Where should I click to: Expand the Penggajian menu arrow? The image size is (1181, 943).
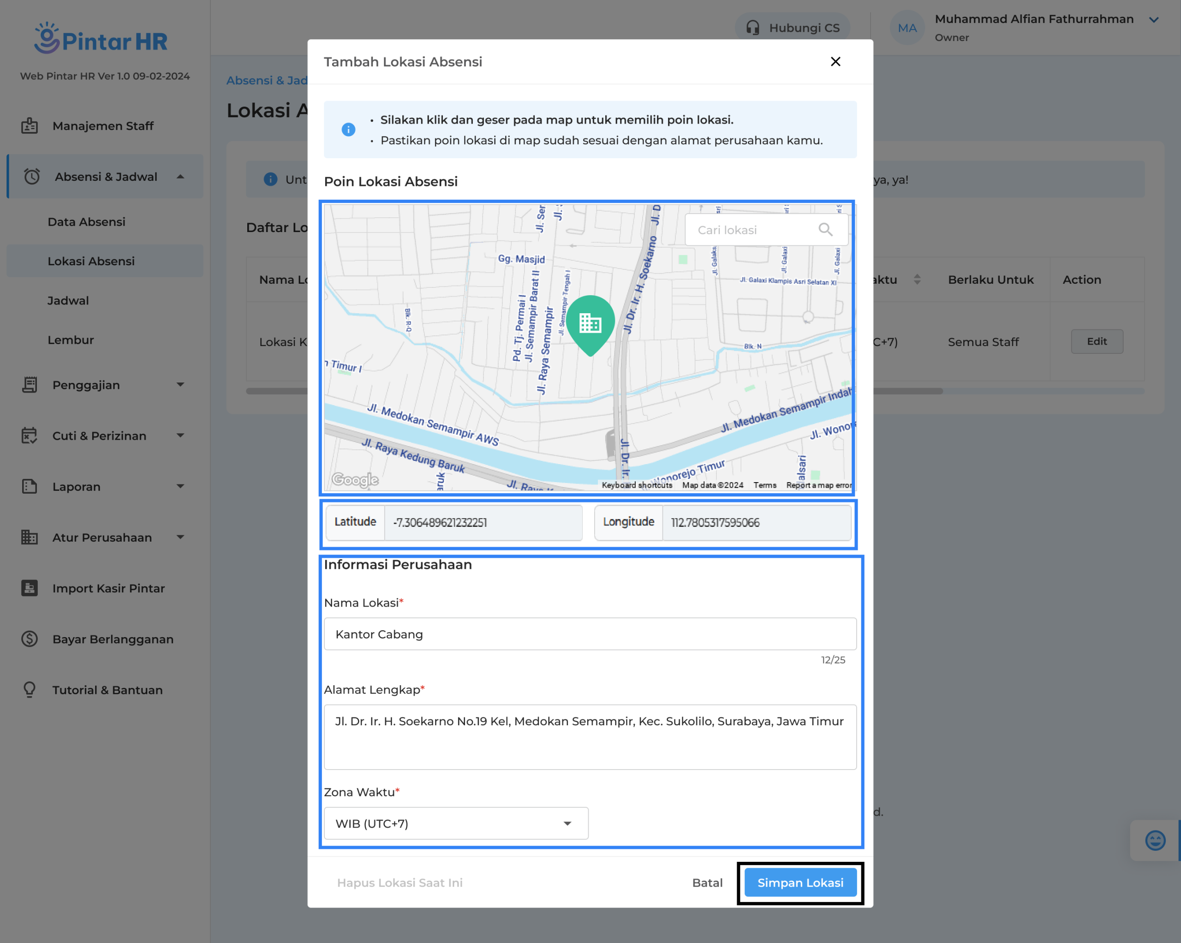pos(180,385)
